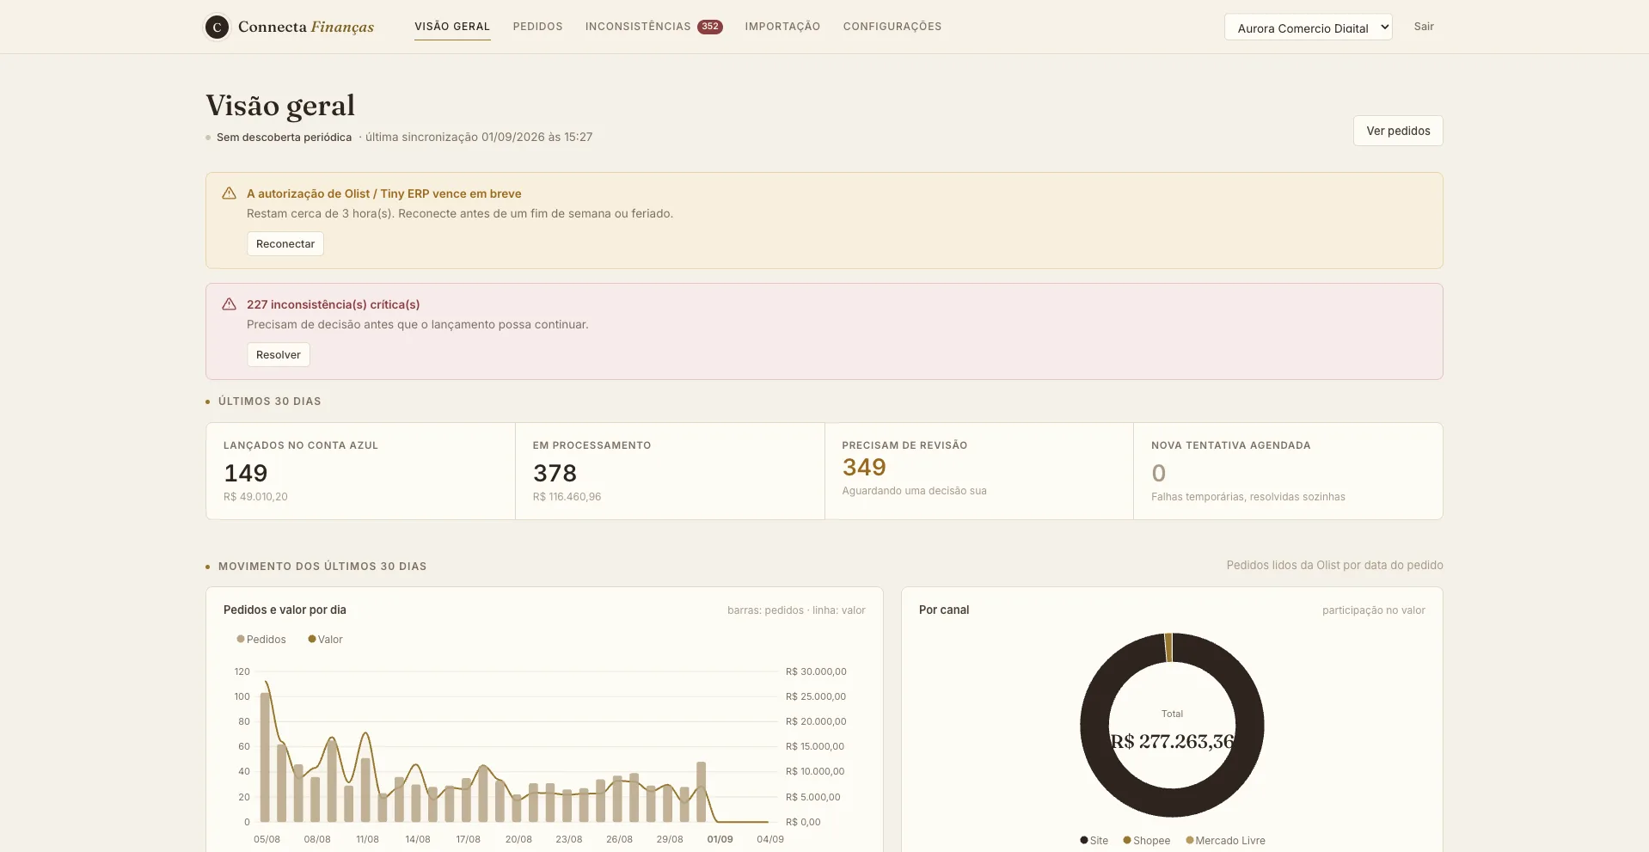Toggle the Shopee channel legend dot

(1127, 840)
